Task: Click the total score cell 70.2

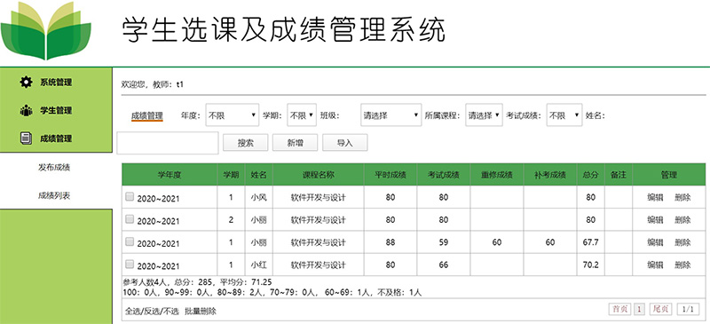Action: (590, 265)
